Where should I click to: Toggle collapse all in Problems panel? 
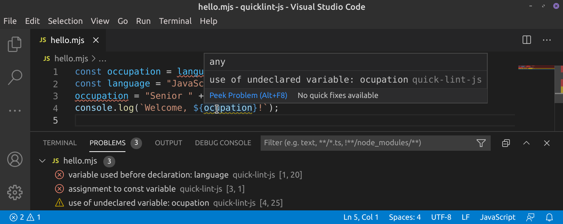[x=506, y=143]
